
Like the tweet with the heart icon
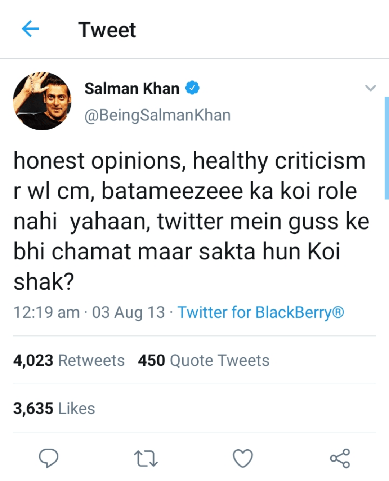pos(243,458)
